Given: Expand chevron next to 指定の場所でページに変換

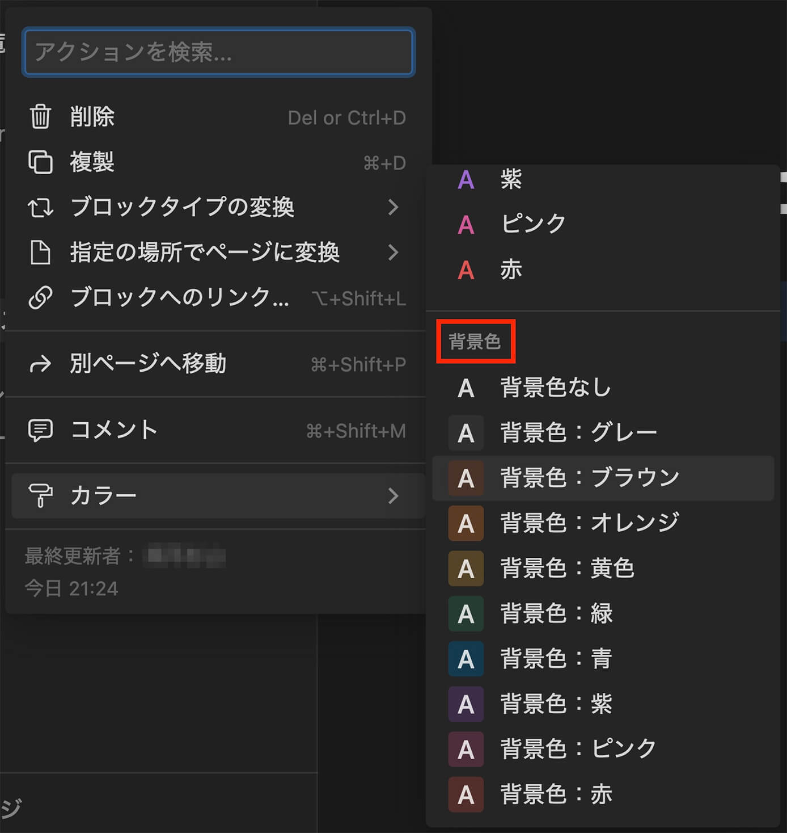Looking at the screenshot, I should (x=393, y=252).
